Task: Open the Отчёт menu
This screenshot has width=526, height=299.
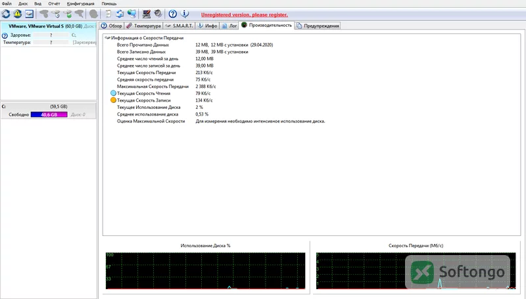Action: coord(54,4)
